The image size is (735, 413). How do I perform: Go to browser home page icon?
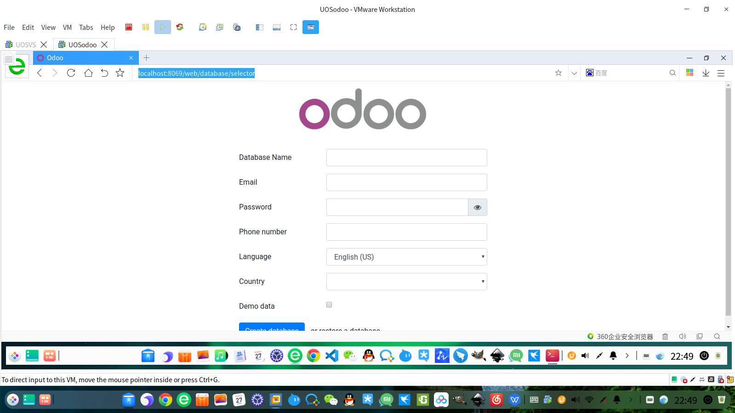tap(88, 73)
